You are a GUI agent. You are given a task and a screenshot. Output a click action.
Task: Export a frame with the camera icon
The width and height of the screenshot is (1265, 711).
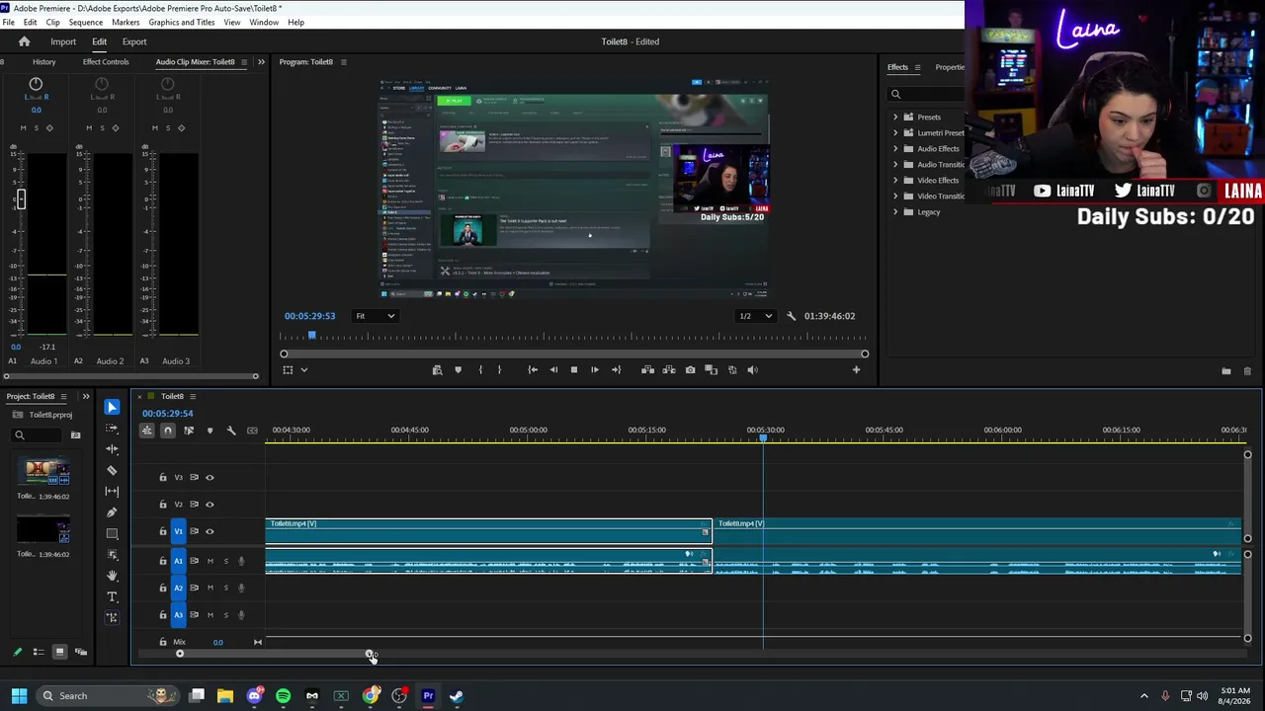[x=690, y=369]
